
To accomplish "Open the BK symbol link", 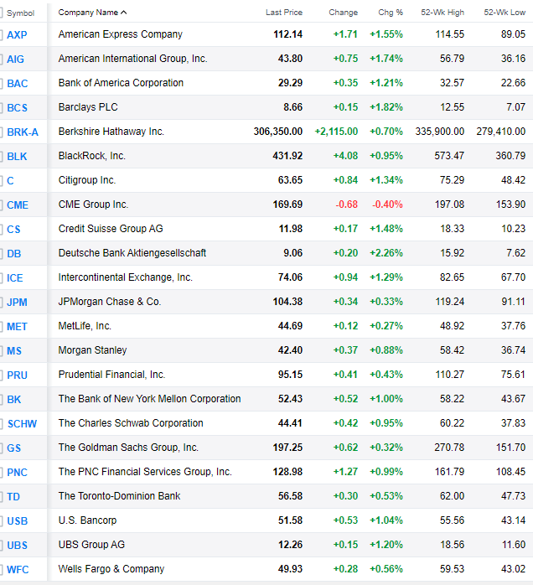I will (x=13, y=400).
